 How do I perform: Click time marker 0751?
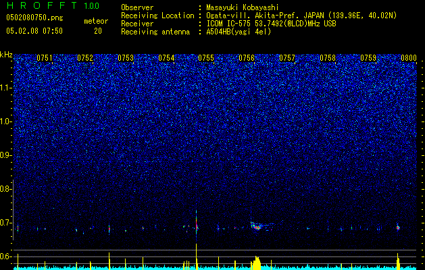(45, 58)
